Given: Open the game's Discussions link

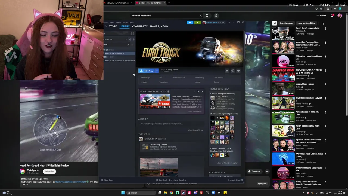Looking at the screenshot, I should [218, 78].
